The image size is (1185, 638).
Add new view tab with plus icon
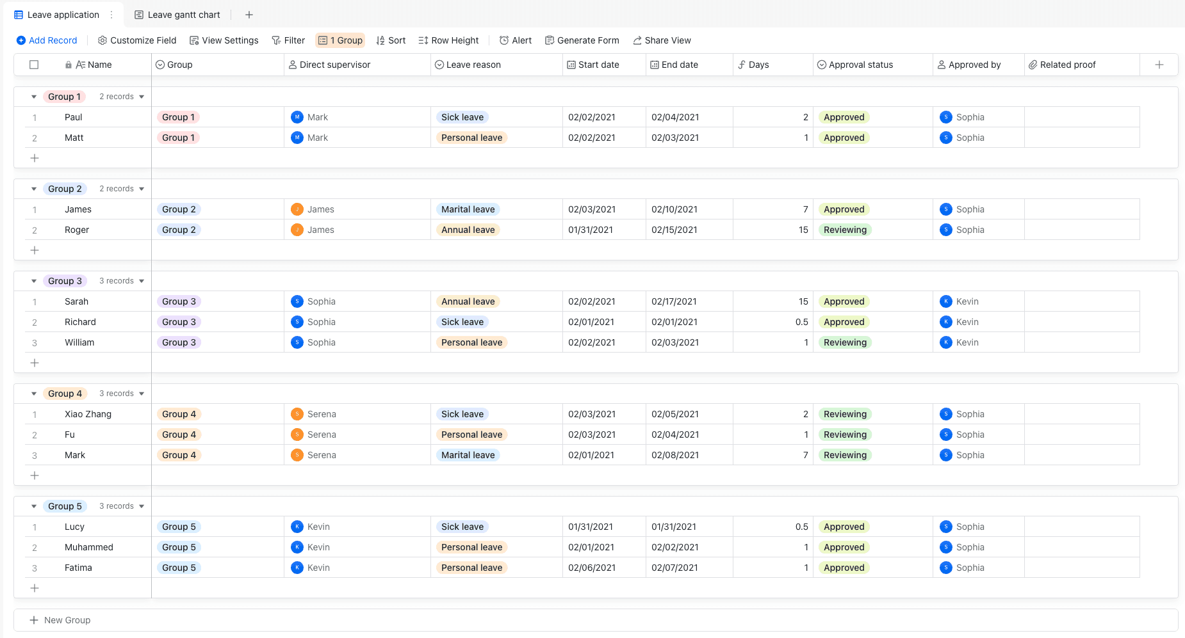249,15
